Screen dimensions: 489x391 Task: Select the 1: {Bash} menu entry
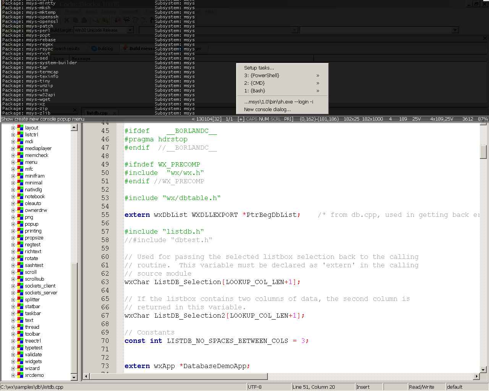tap(282, 90)
